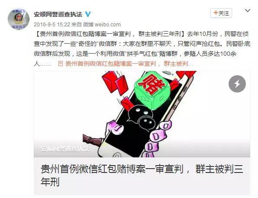Expand the post options chevron menu
The width and height of the screenshot is (258, 198).
coord(248,11)
